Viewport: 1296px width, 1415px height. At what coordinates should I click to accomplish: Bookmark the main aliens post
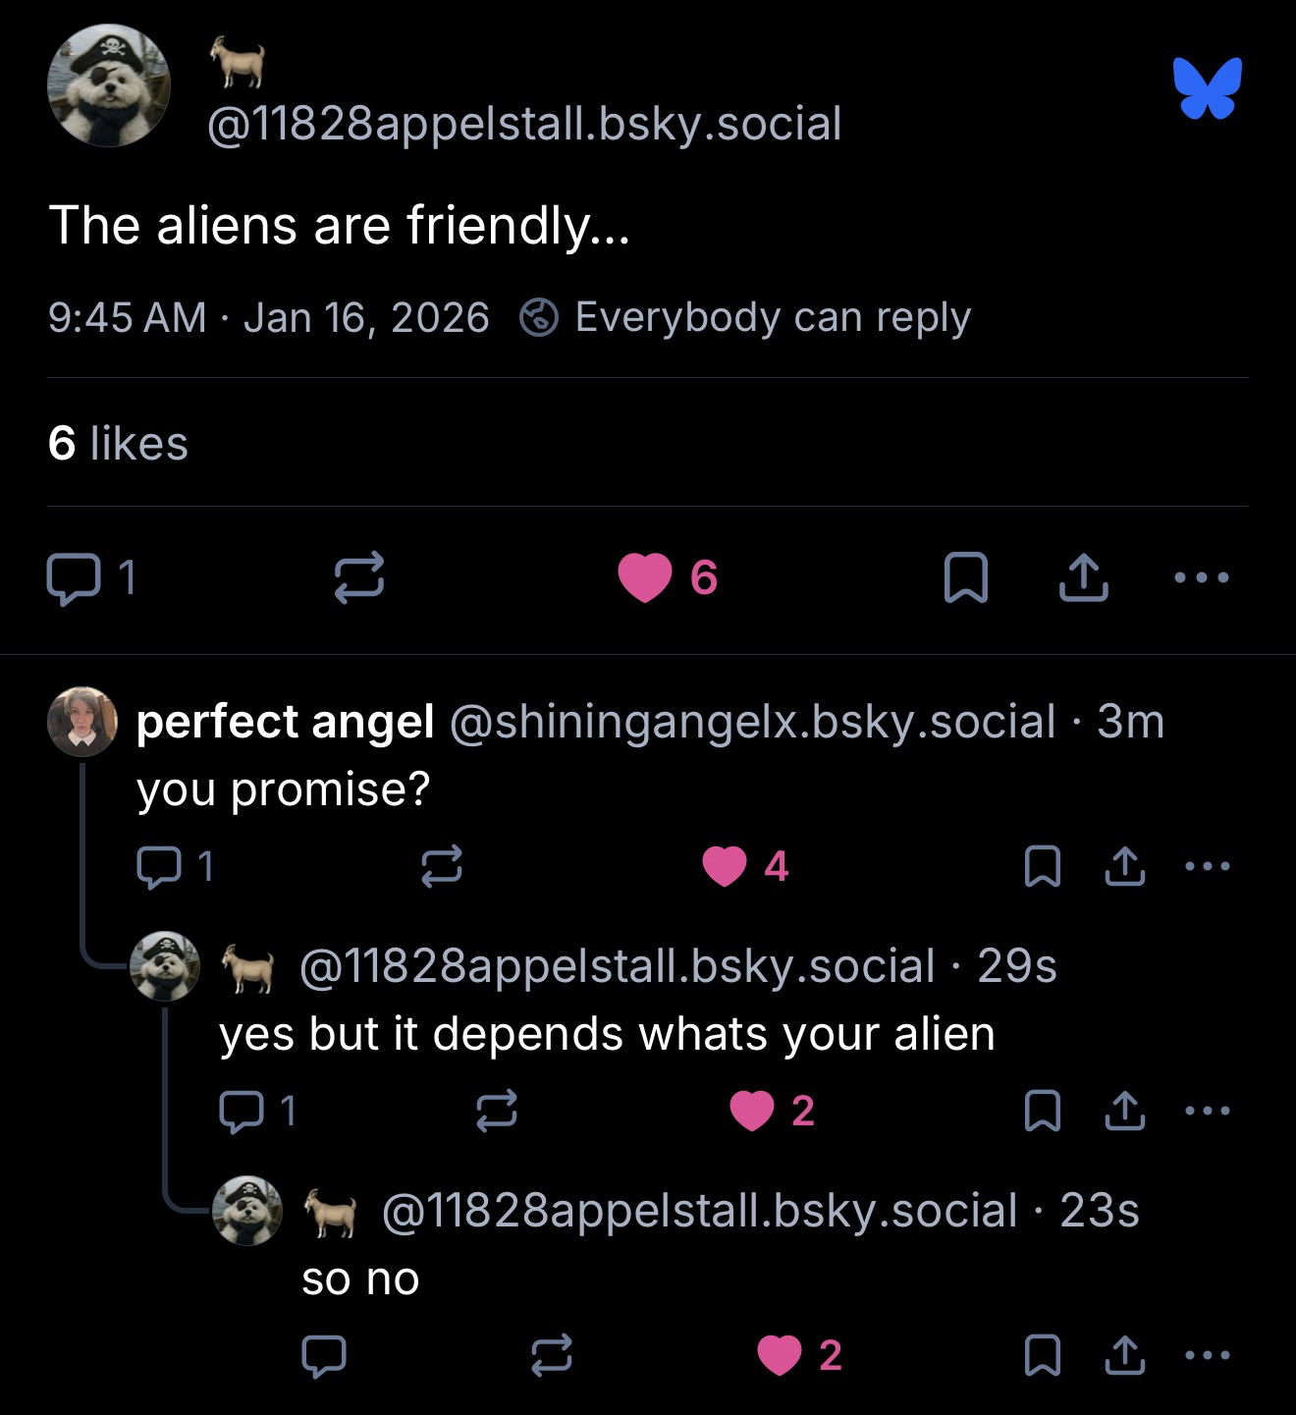coord(965,577)
